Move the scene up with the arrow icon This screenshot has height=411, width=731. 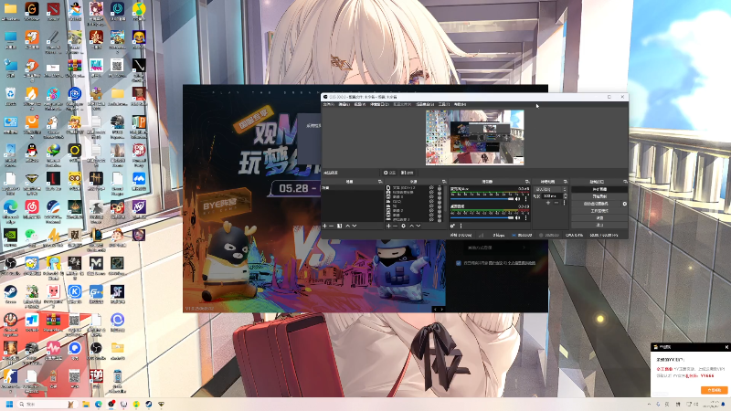(348, 226)
